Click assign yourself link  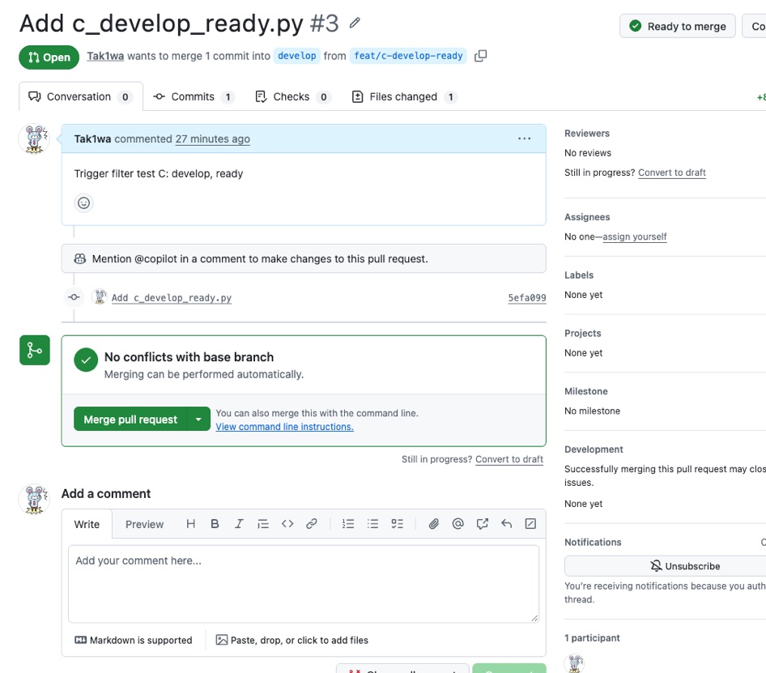pyautogui.click(x=635, y=236)
